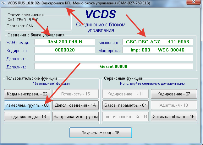Click the empty first Дополнит. field
203x145 pixels.
[114, 58]
